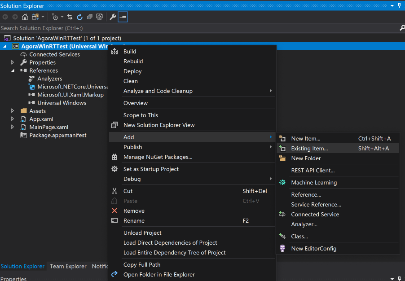Screen dimensions: 405x281
Task: Add a Class via submenu
Action: pyautogui.click(x=338, y=236)
